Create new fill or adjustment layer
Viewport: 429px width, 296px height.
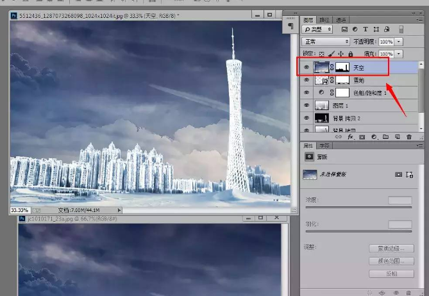coord(374,136)
